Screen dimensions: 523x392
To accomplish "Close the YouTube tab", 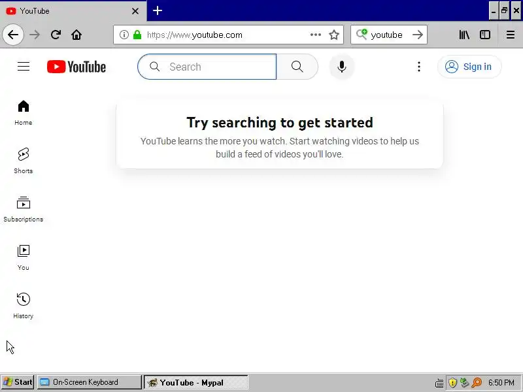I will coord(135,11).
